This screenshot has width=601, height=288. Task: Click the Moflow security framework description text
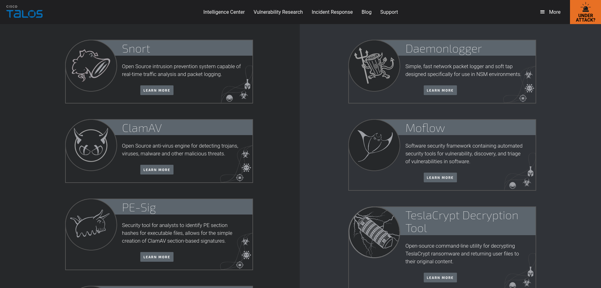coord(464,154)
